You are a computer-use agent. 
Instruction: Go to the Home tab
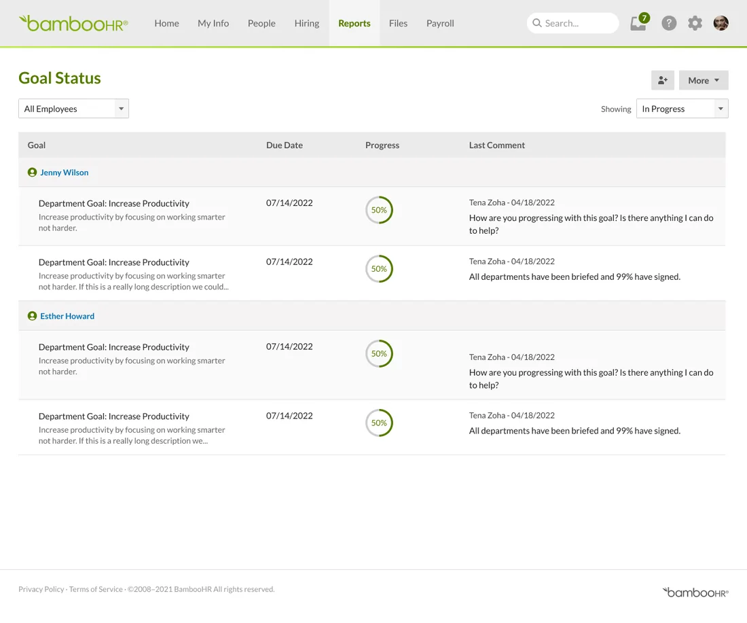pos(166,23)
